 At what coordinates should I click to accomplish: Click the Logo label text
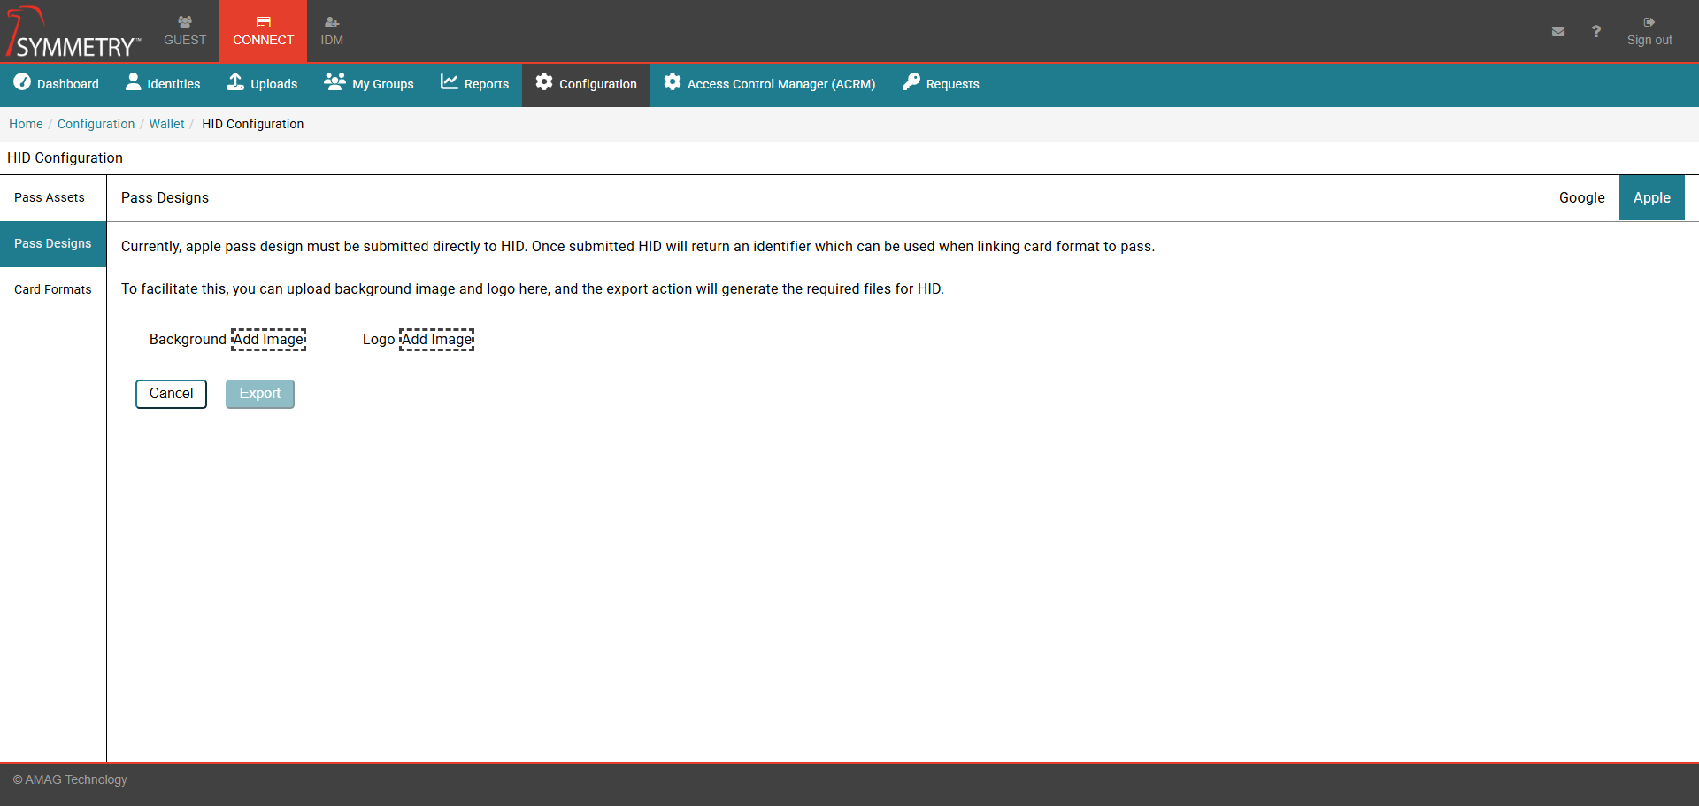click(379, 340)
